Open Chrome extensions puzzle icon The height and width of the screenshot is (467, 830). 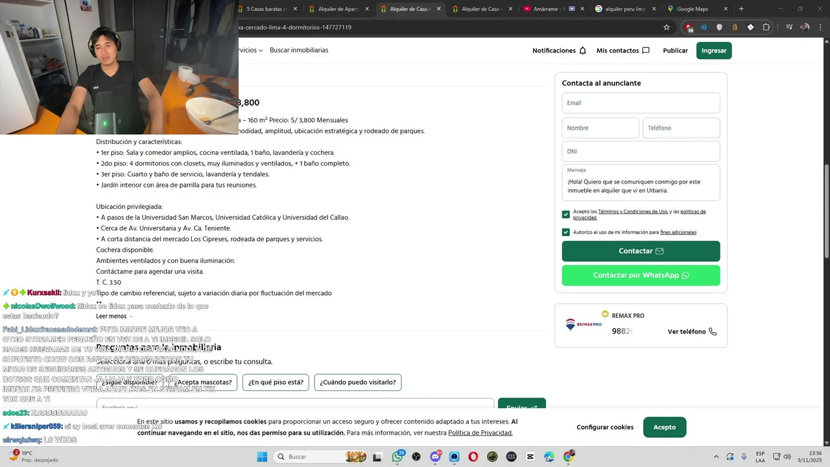point(766,27)
